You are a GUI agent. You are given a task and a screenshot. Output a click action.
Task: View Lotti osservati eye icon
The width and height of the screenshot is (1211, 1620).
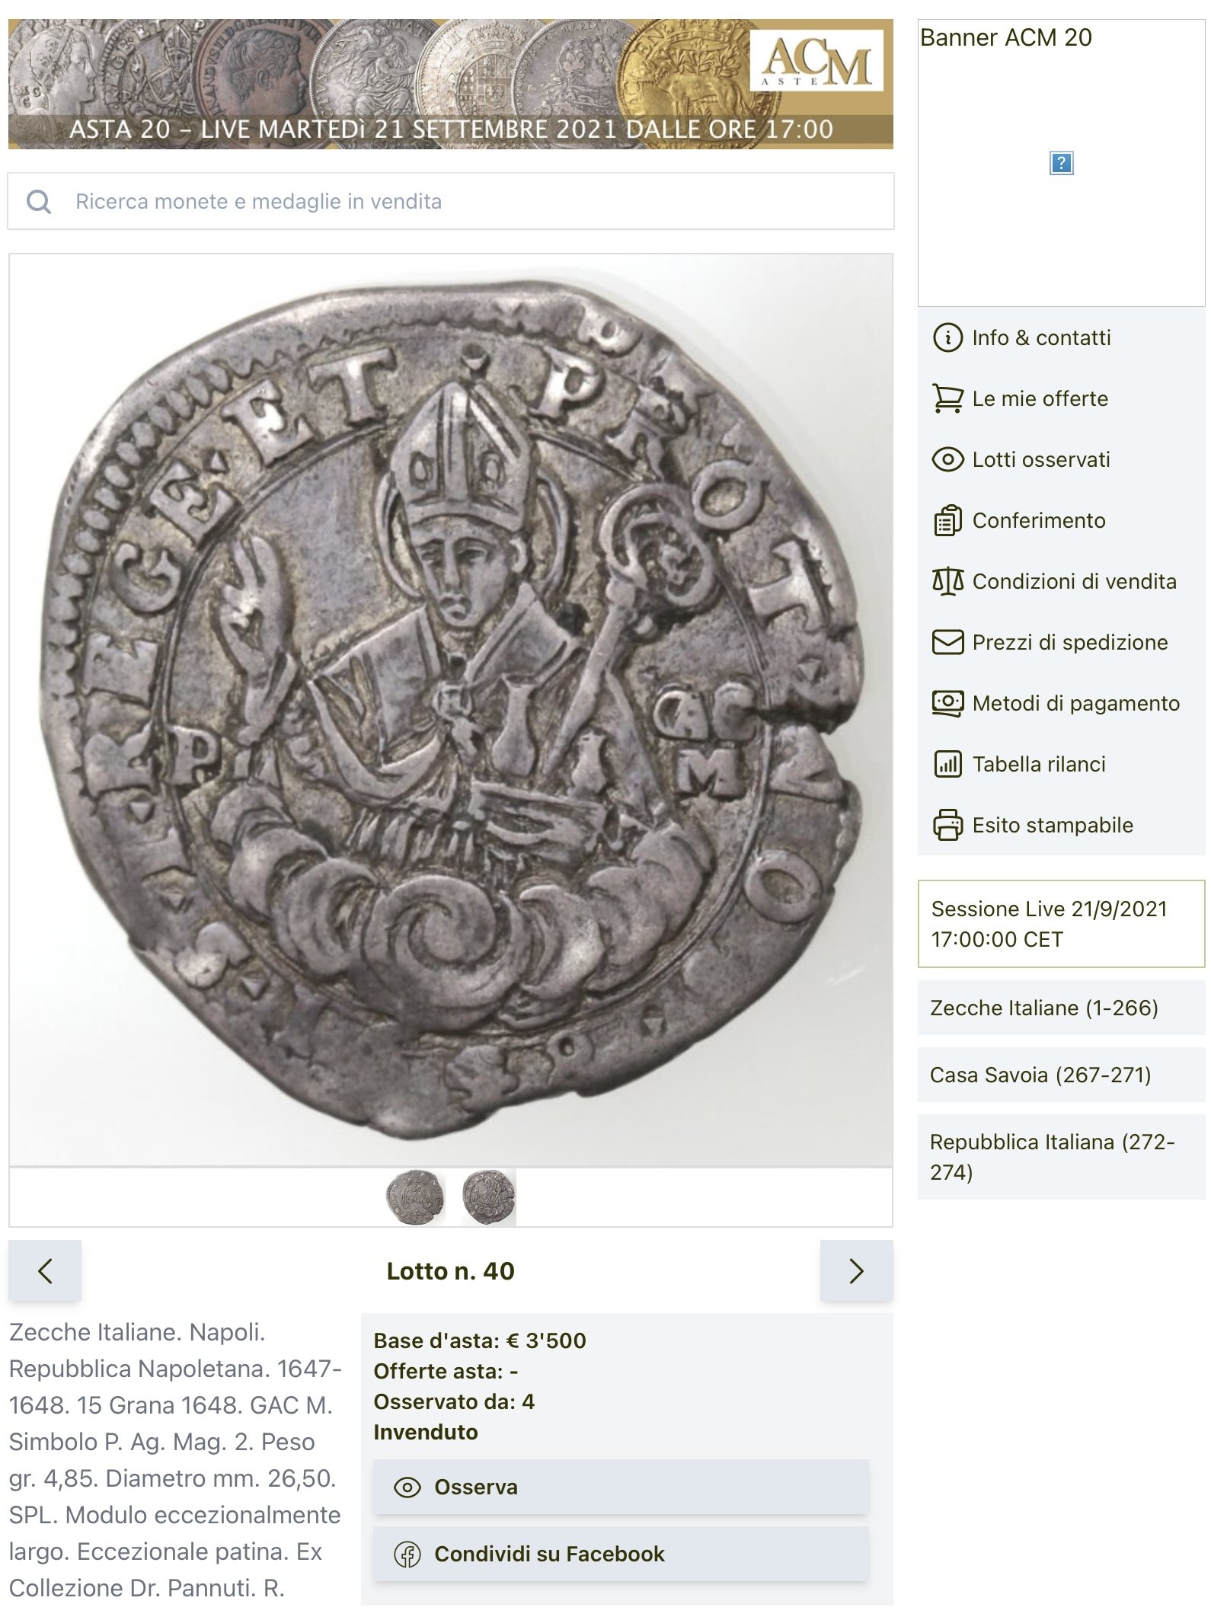pos(947,459)
